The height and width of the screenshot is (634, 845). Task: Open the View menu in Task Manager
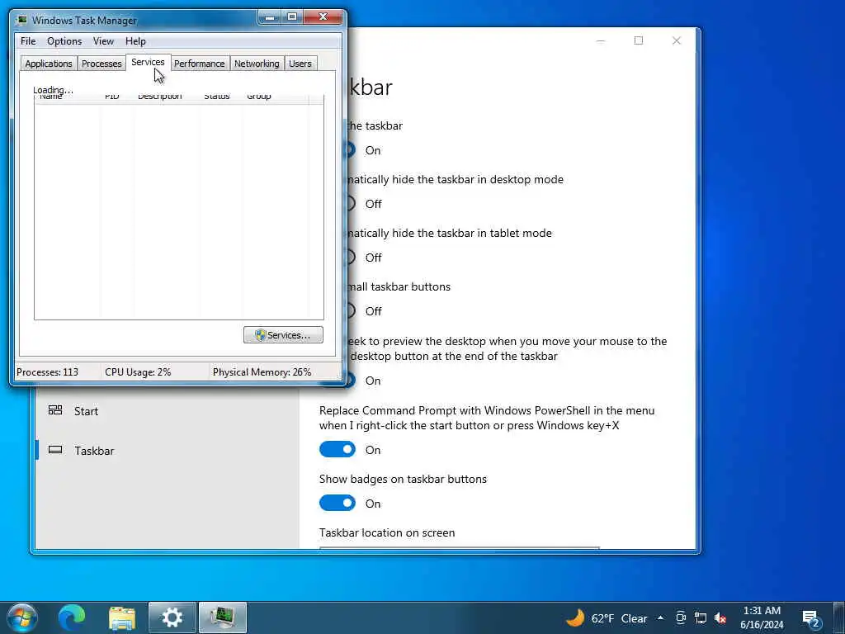point(103,41)
